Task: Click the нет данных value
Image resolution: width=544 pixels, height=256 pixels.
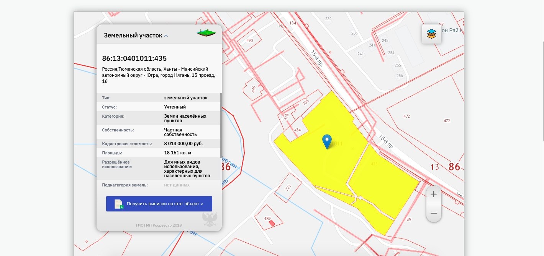Action: click(x=177, y=185)
